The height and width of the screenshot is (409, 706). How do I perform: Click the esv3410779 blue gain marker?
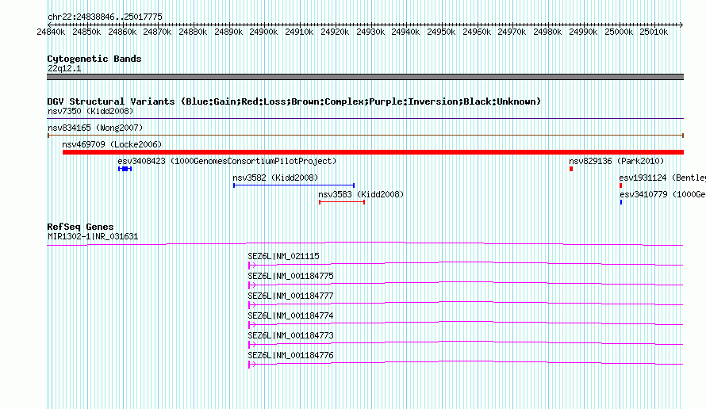621,202
